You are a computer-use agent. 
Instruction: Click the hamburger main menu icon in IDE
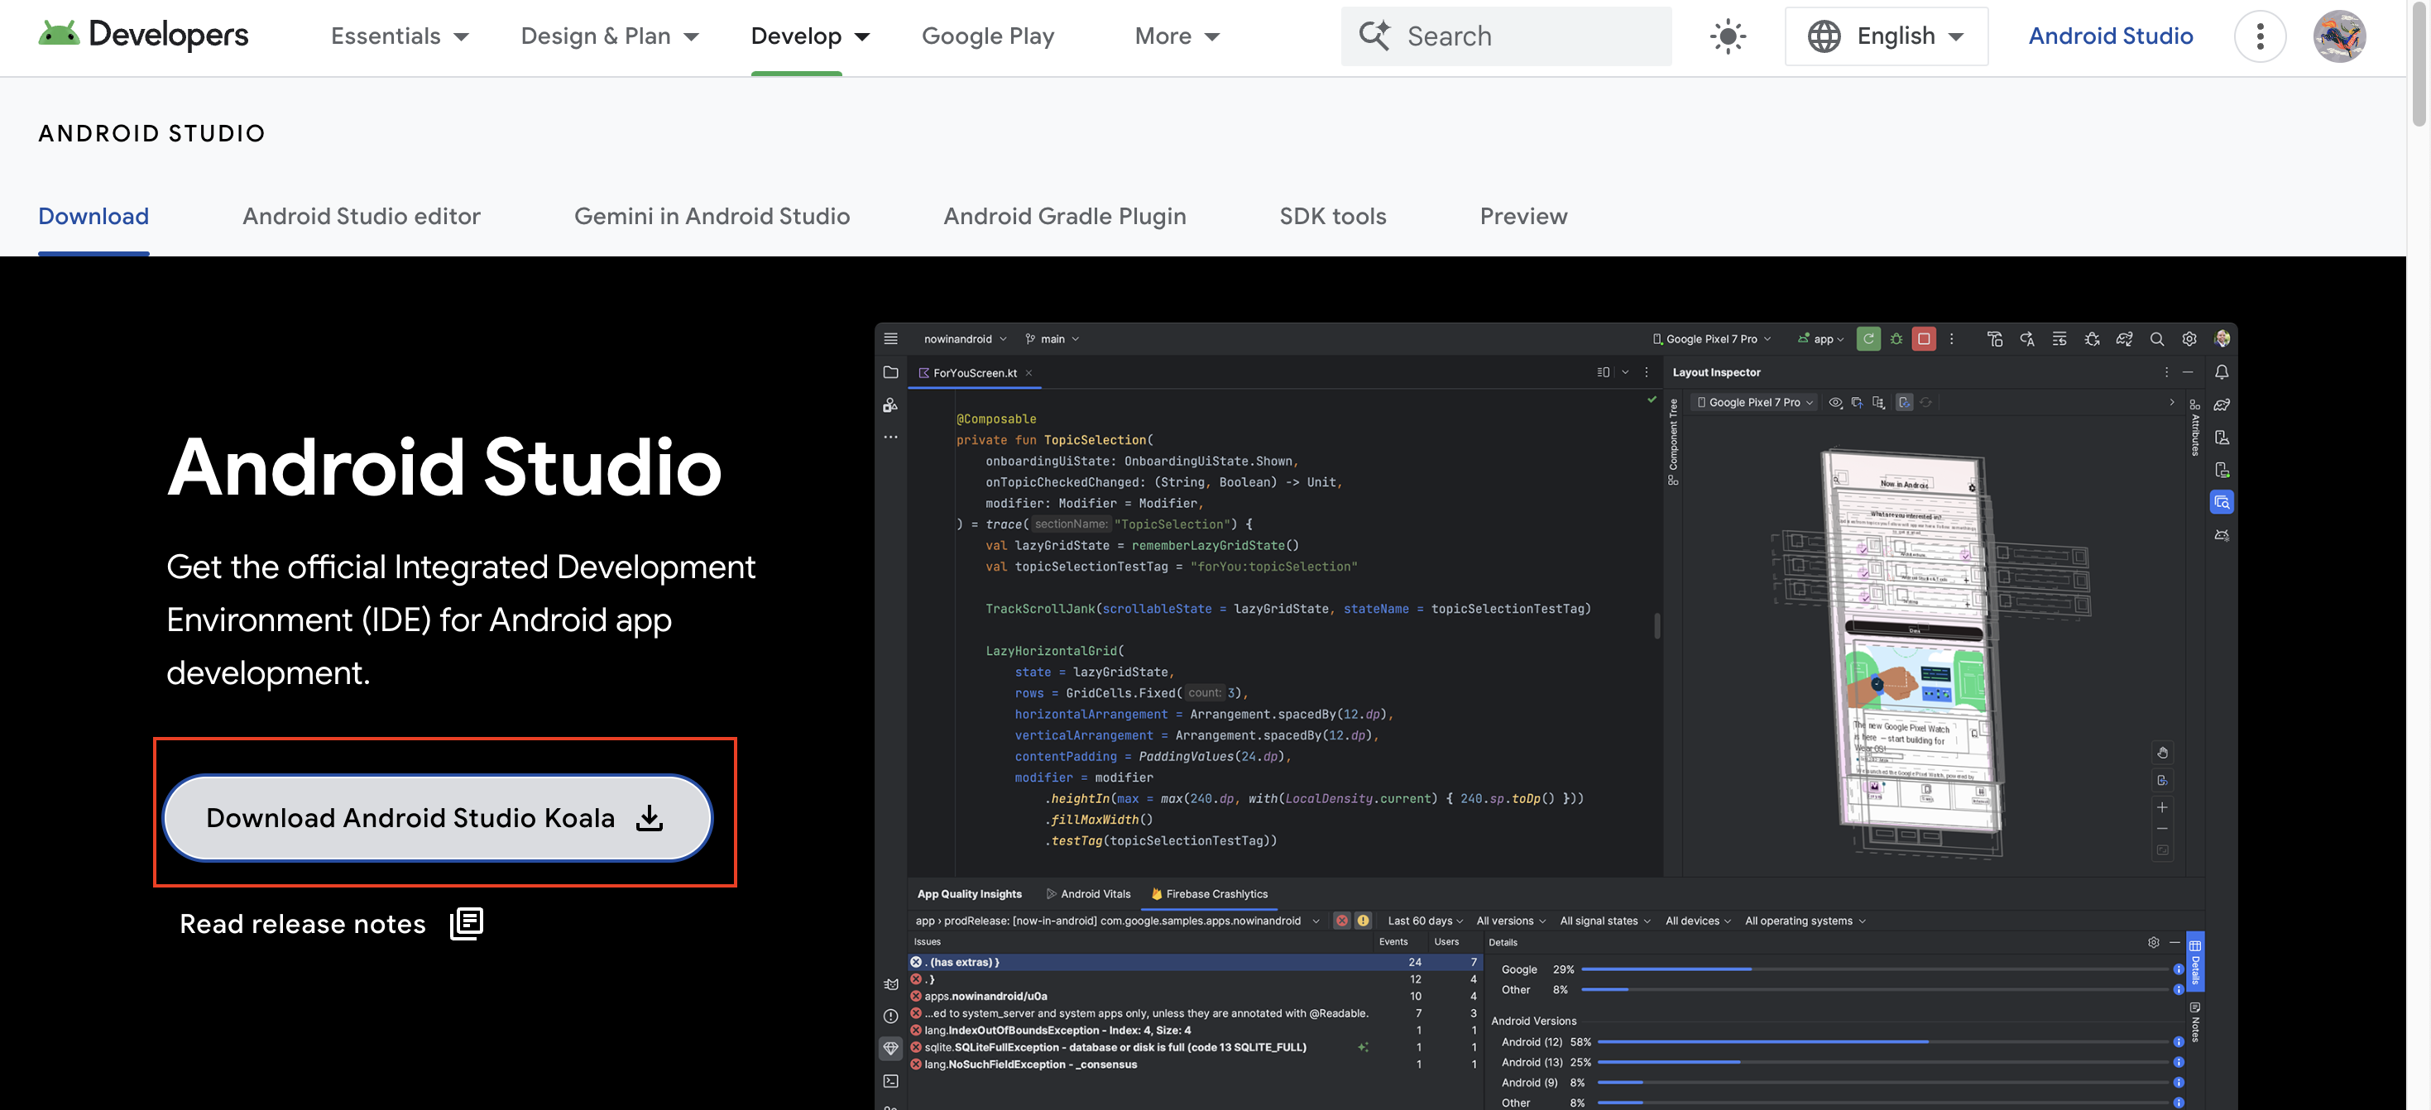coord(890,338)
